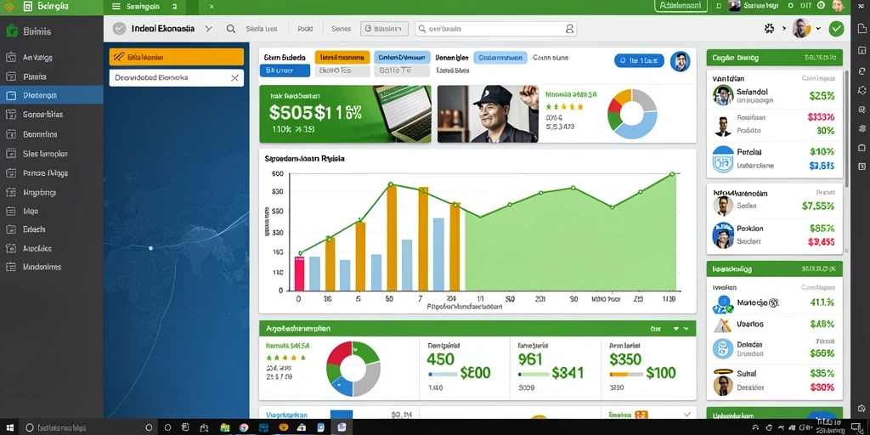870x435 pixels.
Task: Toggle the orange pill filter in the tag row
Action: pos(342,57)
